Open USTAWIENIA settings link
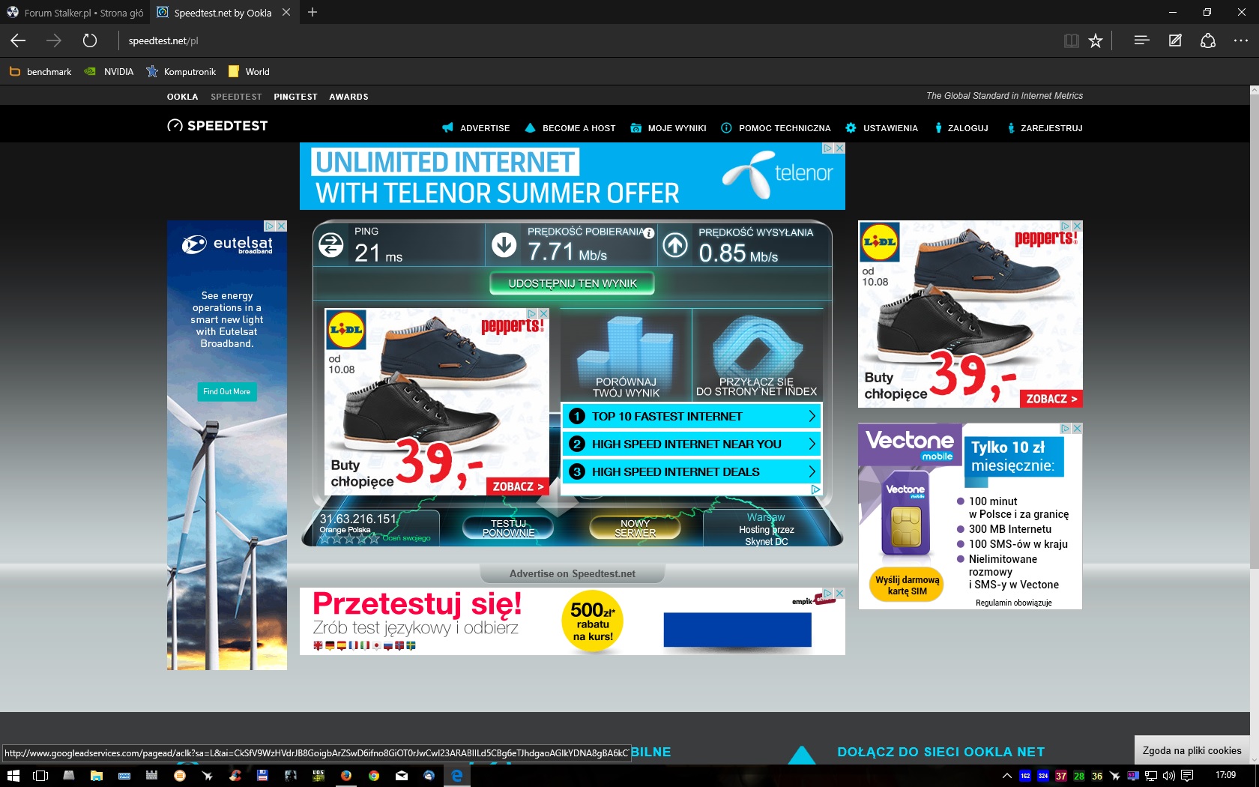Image resolution: width=1259 pixels, height=787 pixels. [881, 128]
